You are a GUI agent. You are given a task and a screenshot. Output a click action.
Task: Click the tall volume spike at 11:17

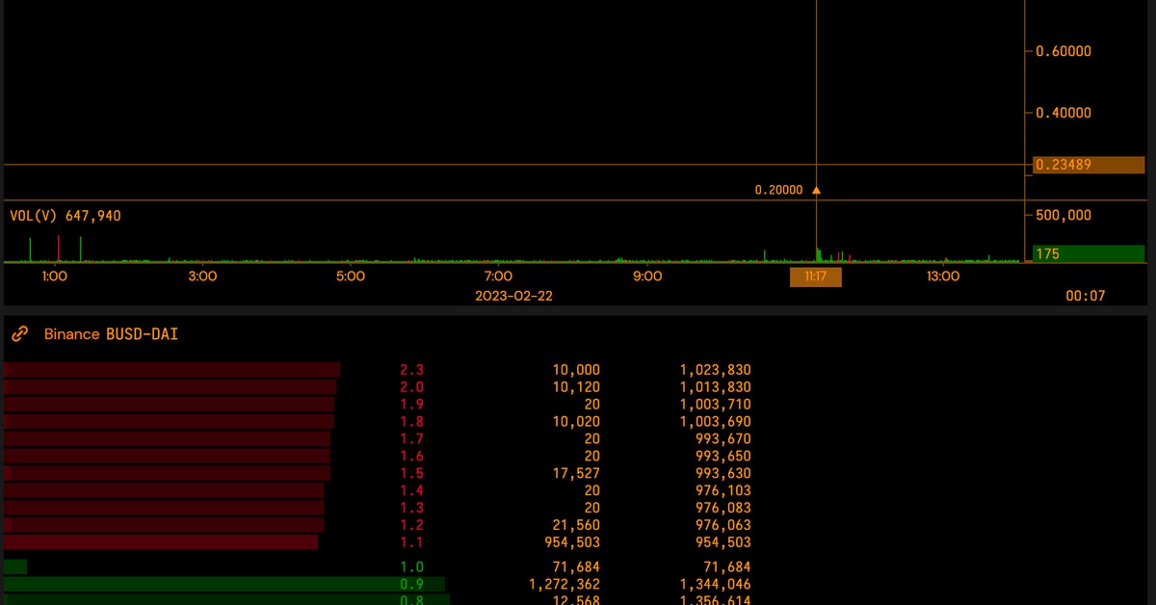point(818,254)
